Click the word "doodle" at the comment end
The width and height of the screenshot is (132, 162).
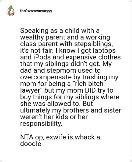click(31, 144)
